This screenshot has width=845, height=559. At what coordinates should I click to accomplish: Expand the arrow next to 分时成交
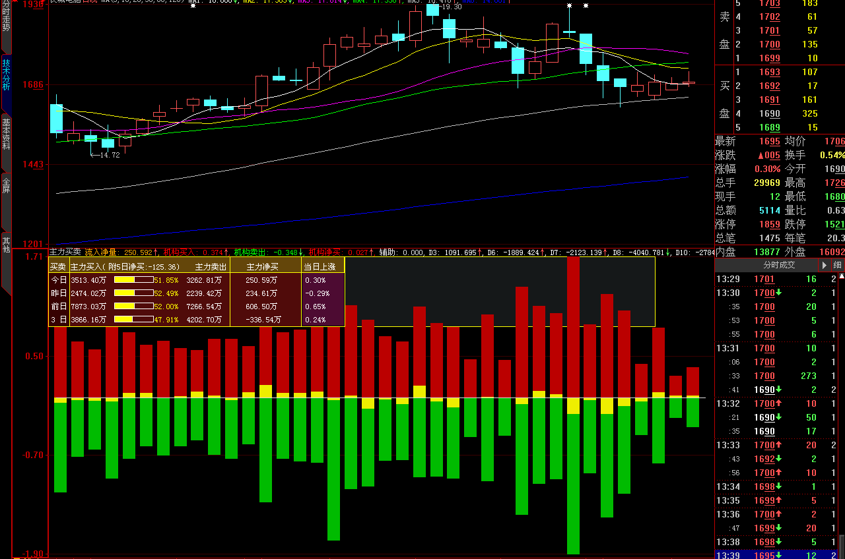824,265
